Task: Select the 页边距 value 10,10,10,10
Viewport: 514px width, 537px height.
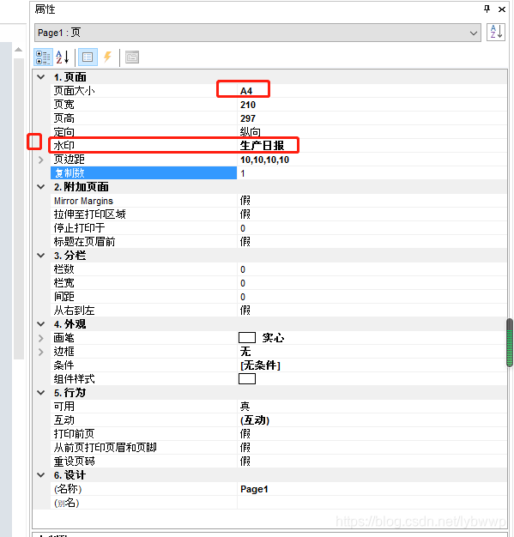Action: [264, 160]
